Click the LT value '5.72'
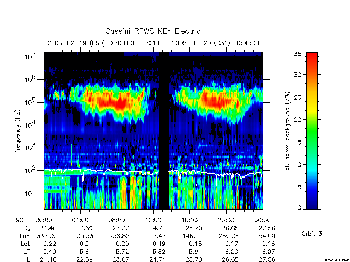The image size is (350, 262). click(122, 252)
